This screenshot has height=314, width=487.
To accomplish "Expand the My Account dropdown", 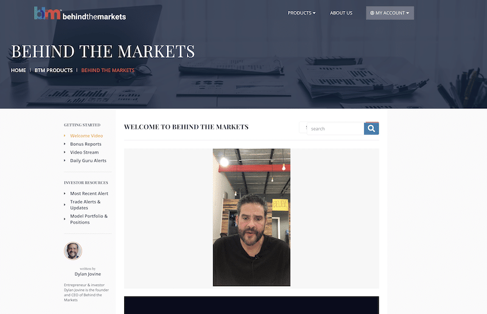I will point(390,13).
